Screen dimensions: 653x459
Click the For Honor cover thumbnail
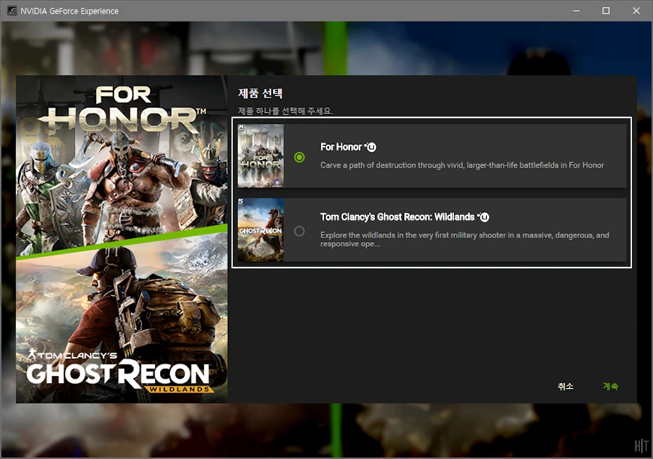click(x=261, y=156)
